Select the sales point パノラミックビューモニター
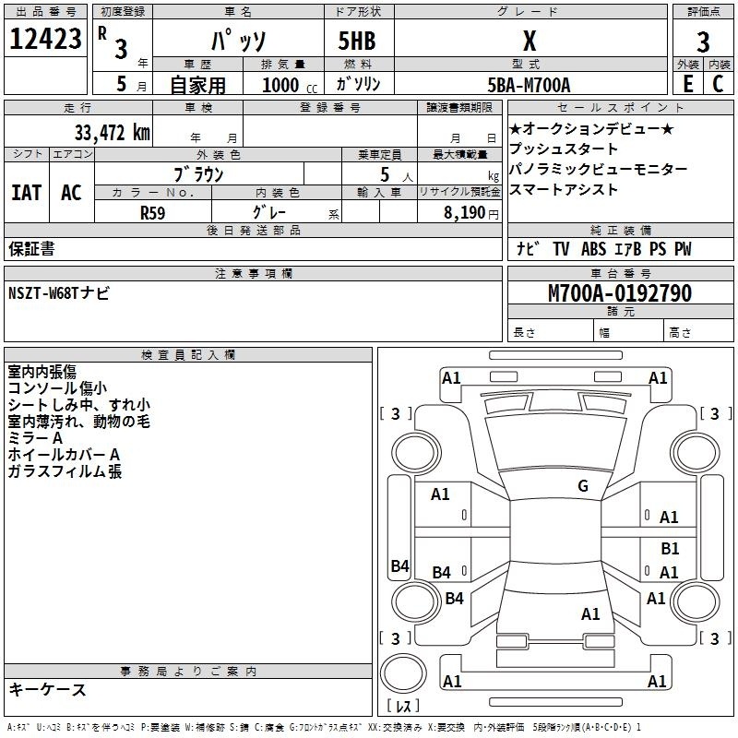 coord(598,169)
